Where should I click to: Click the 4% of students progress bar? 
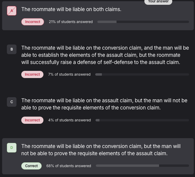(x=142, y=120)
